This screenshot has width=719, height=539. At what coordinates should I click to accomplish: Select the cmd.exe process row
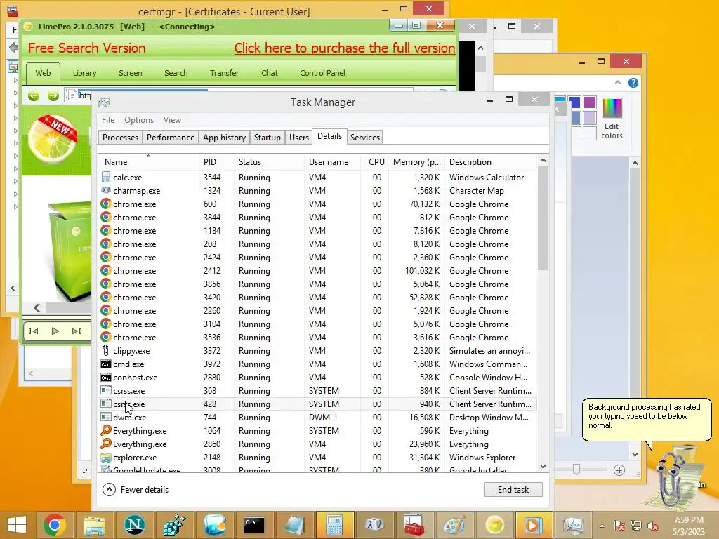317,364
